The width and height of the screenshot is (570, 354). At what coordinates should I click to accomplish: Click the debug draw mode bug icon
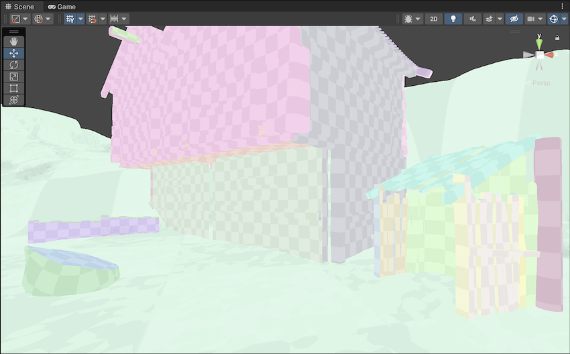click(408, 19)
